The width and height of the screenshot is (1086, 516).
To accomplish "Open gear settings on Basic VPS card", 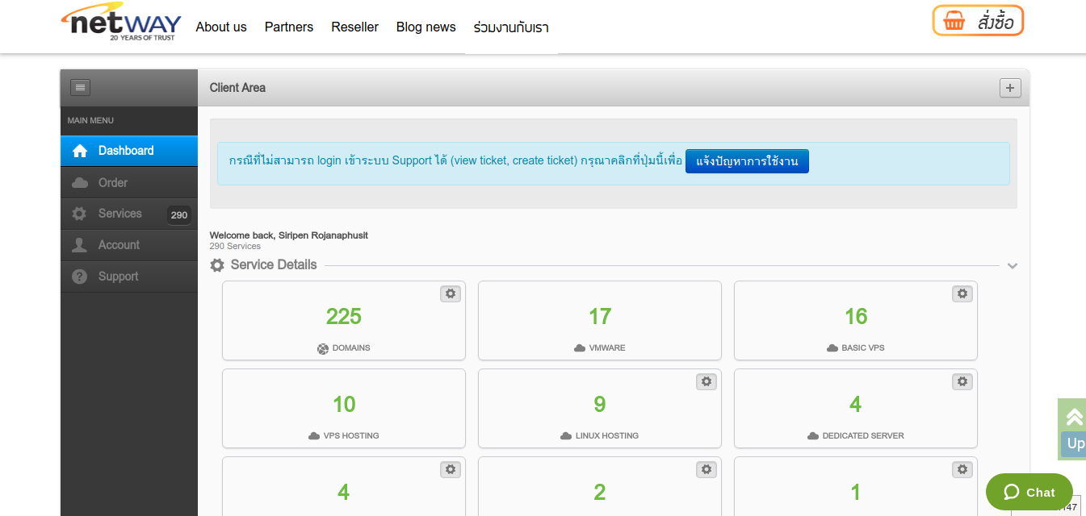I will point(962,293).
